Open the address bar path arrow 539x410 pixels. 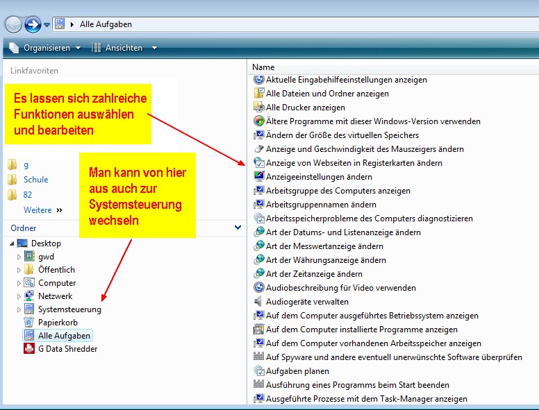point(72,24)
